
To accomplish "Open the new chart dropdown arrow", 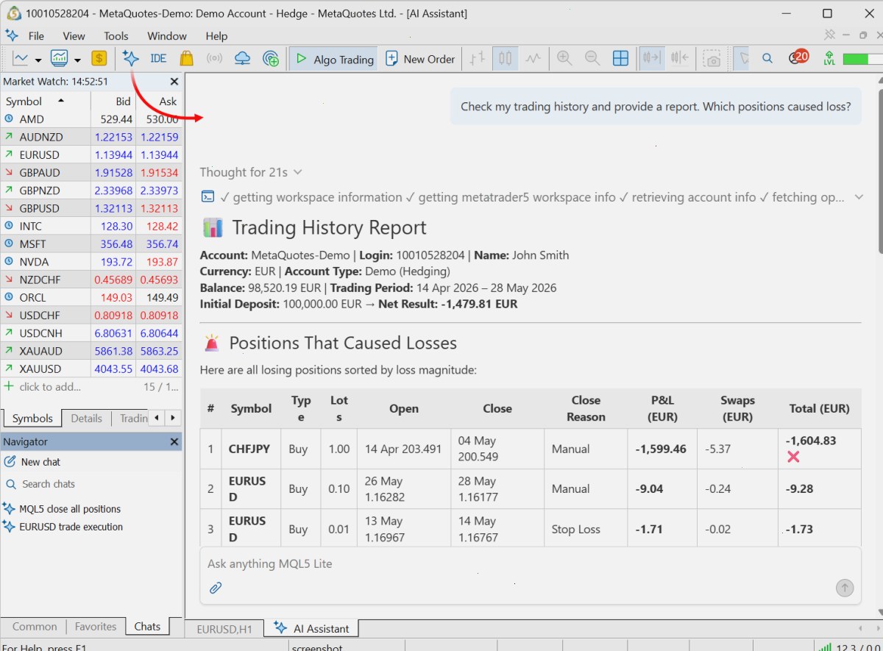I will click(38, 60).
